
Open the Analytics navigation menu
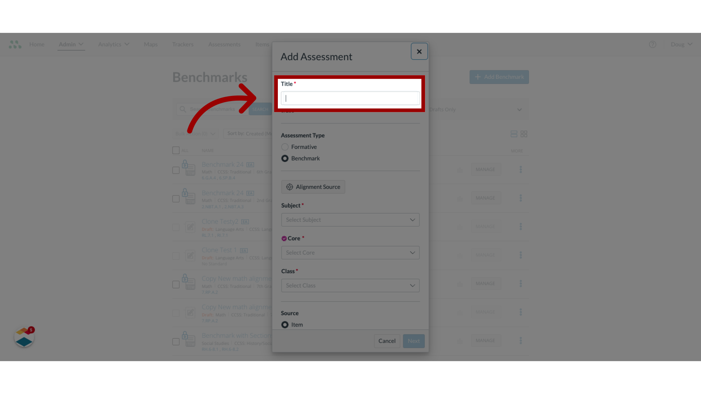point(113,44)
